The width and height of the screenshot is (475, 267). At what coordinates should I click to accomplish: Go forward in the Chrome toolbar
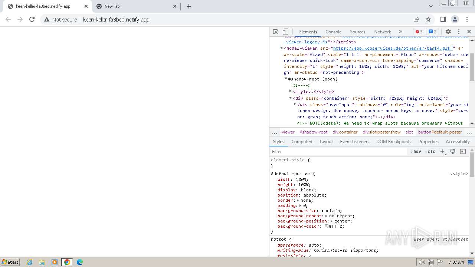click(20, 19)
